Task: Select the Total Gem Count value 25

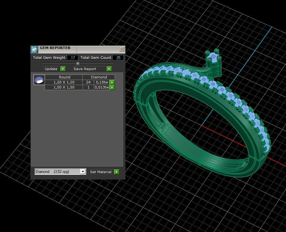Action: click(118, 58)
